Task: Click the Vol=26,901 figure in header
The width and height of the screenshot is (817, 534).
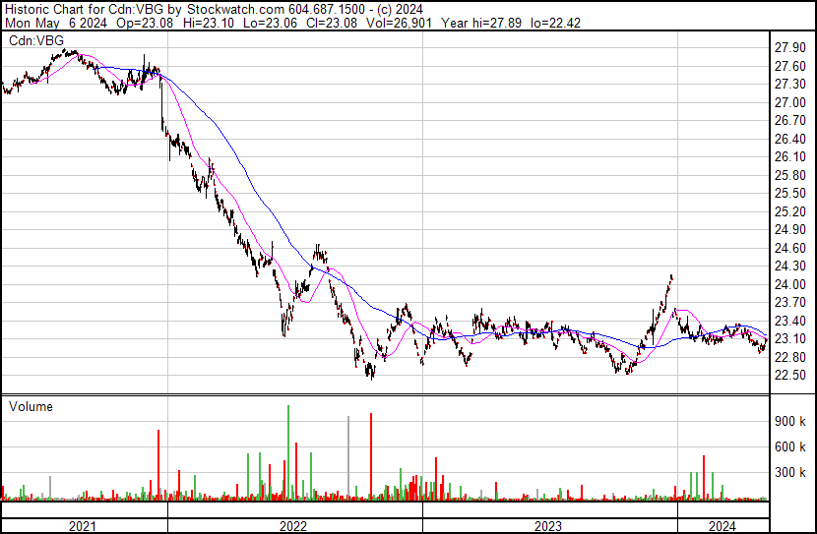Action: pyautogui.click(x=399, y=23)
